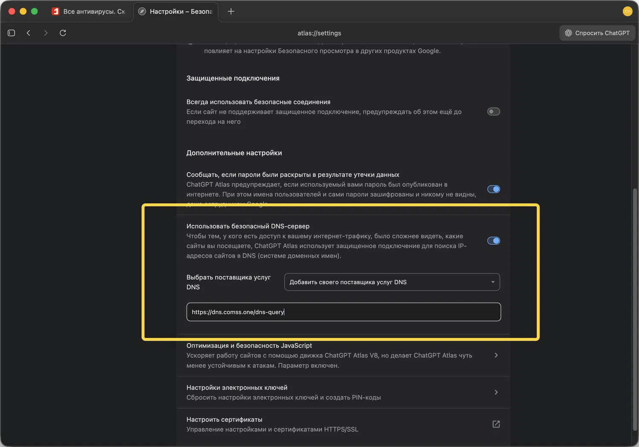
Task: Open certificates via external link icon
Action: coord(496,424)
